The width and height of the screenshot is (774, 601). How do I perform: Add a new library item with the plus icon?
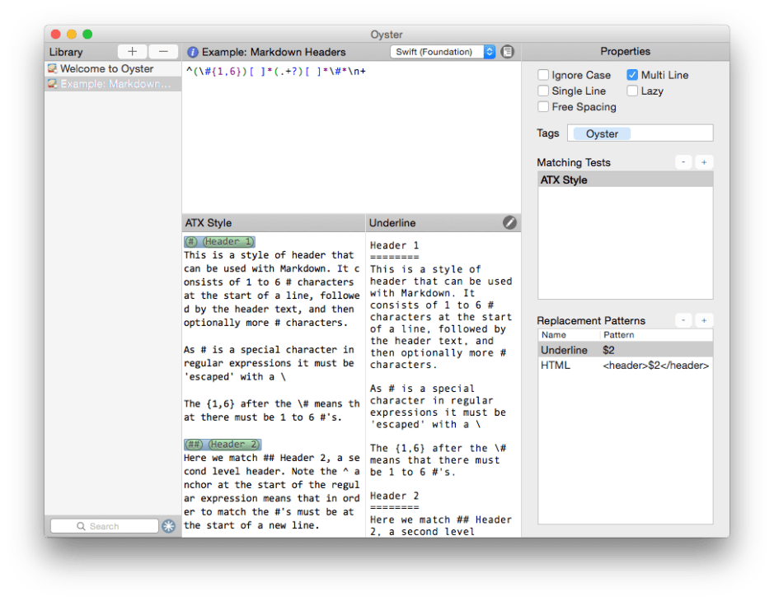pos(132,51)
